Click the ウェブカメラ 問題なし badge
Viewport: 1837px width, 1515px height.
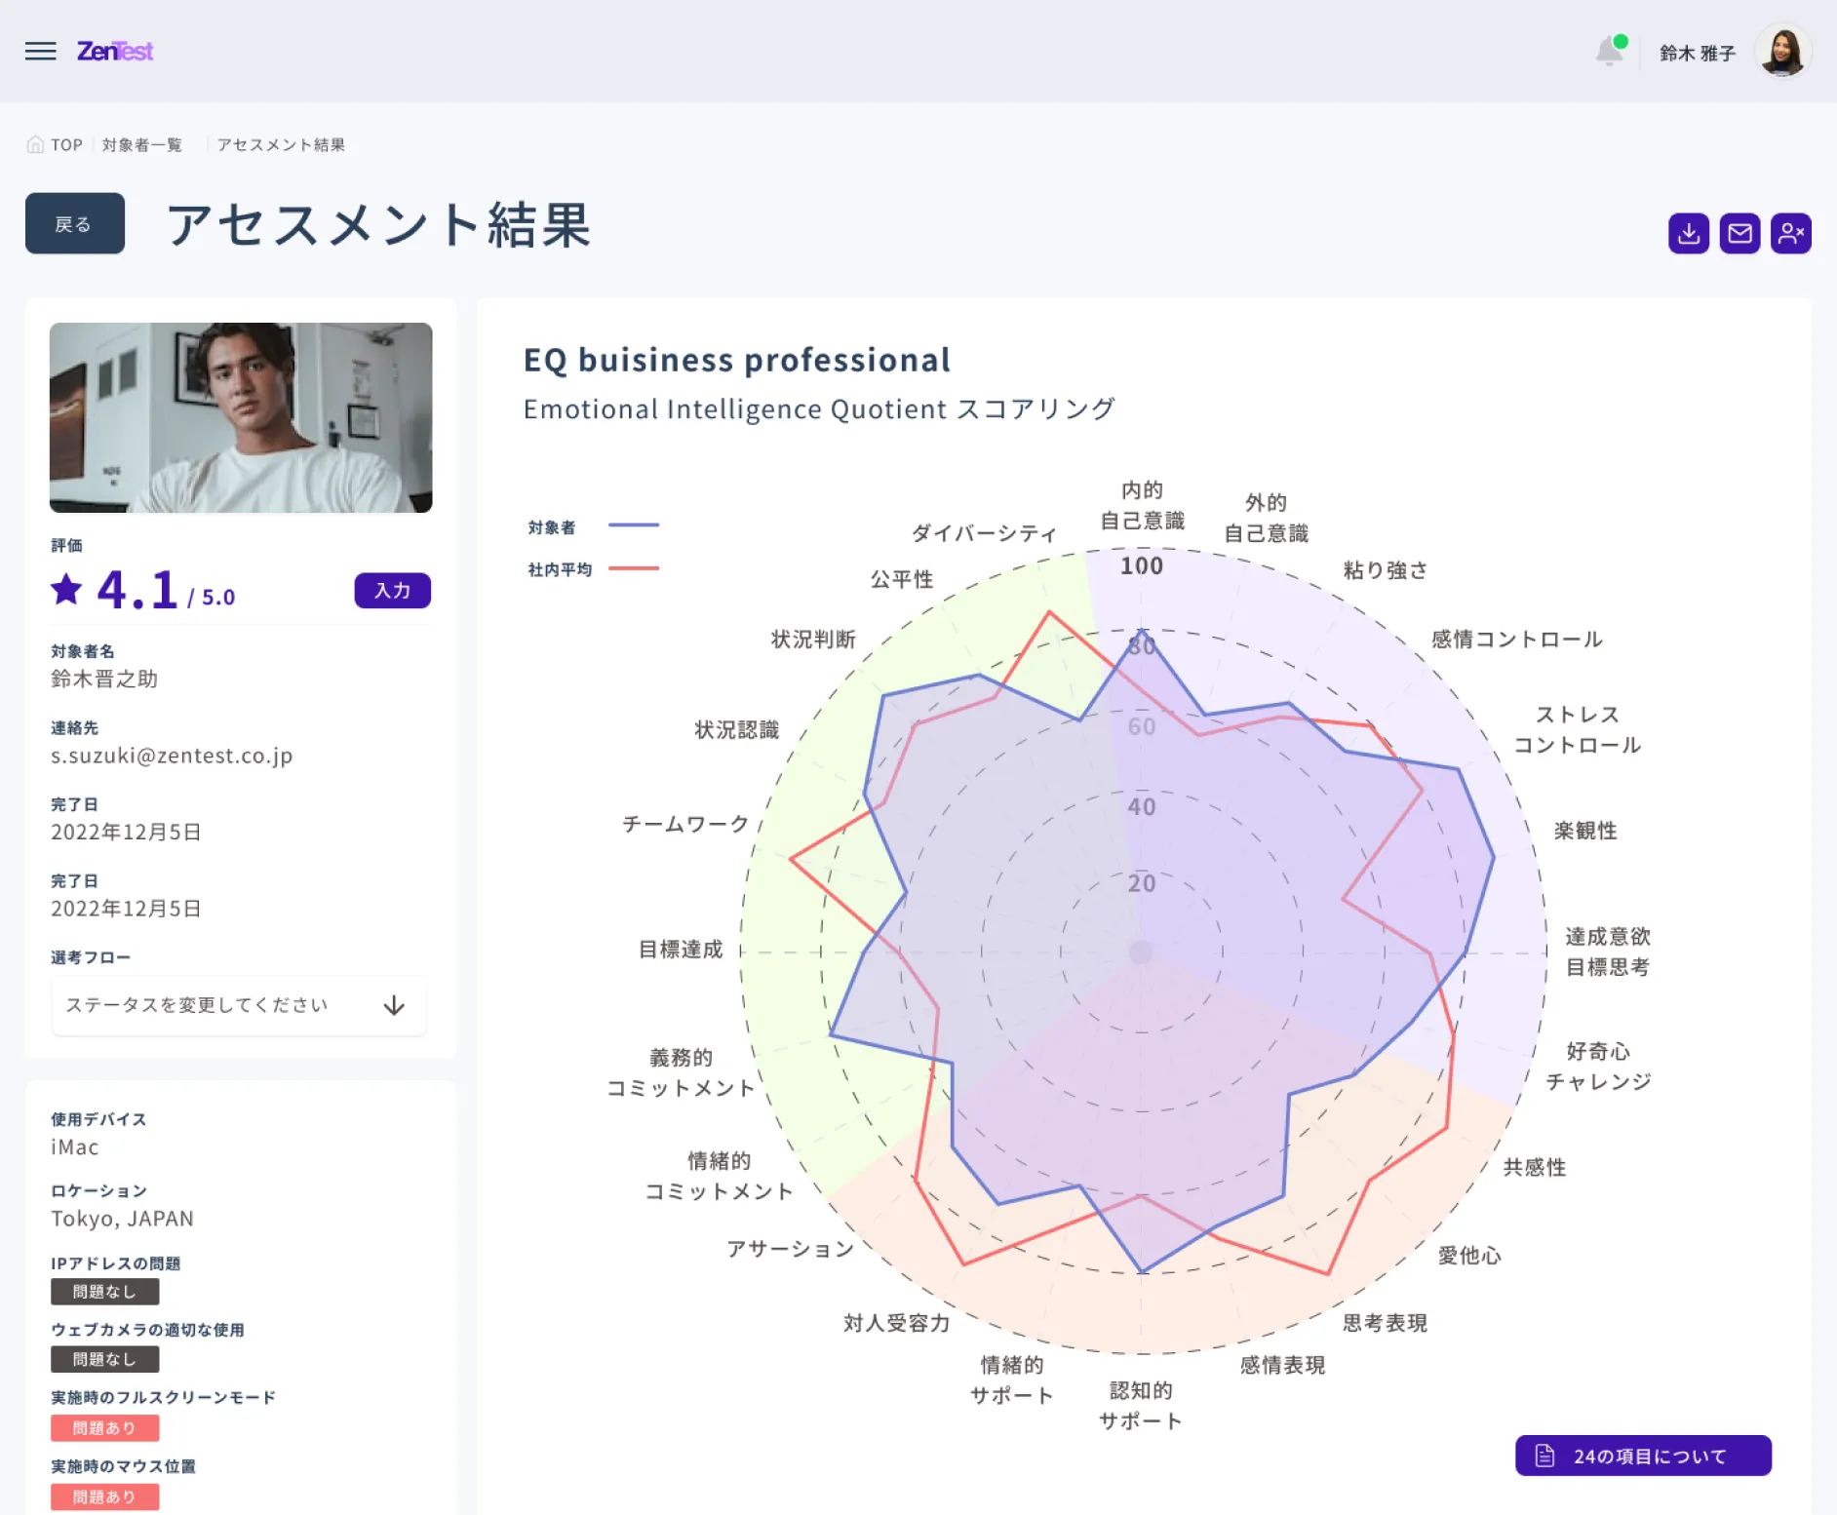click(x=105, y=1359)
